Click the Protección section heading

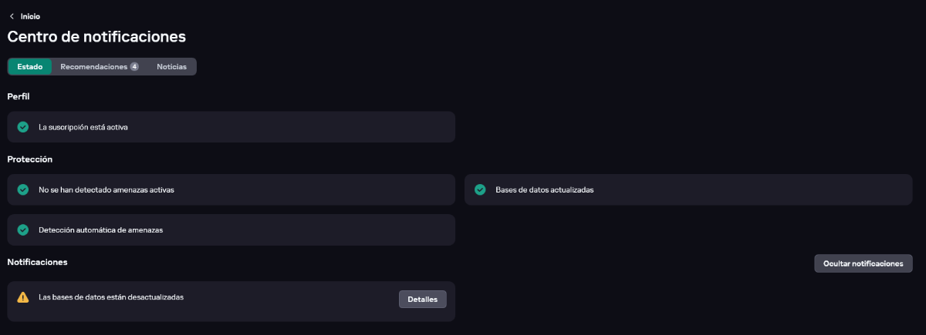point(29,159)
